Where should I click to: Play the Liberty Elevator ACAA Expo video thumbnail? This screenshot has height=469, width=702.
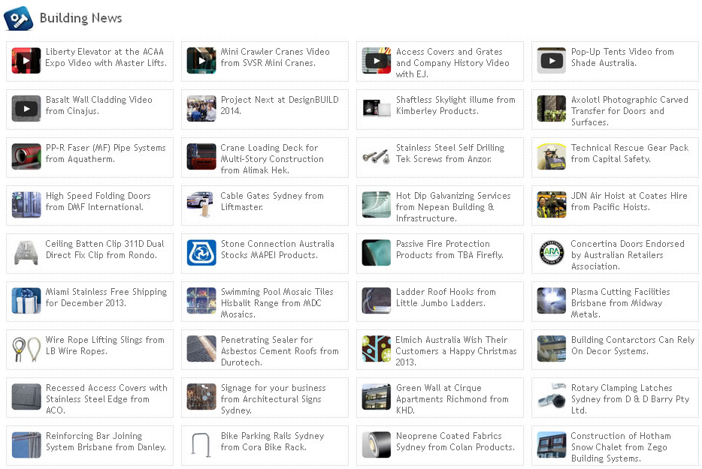click(26, 60)
